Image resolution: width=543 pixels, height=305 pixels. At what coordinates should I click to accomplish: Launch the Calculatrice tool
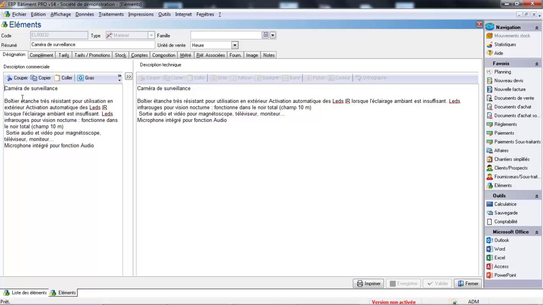pyautogui.click(x=501, y=204)
